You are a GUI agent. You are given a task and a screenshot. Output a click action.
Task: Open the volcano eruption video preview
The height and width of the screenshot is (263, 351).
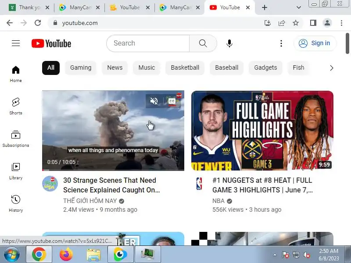(113, 131)
